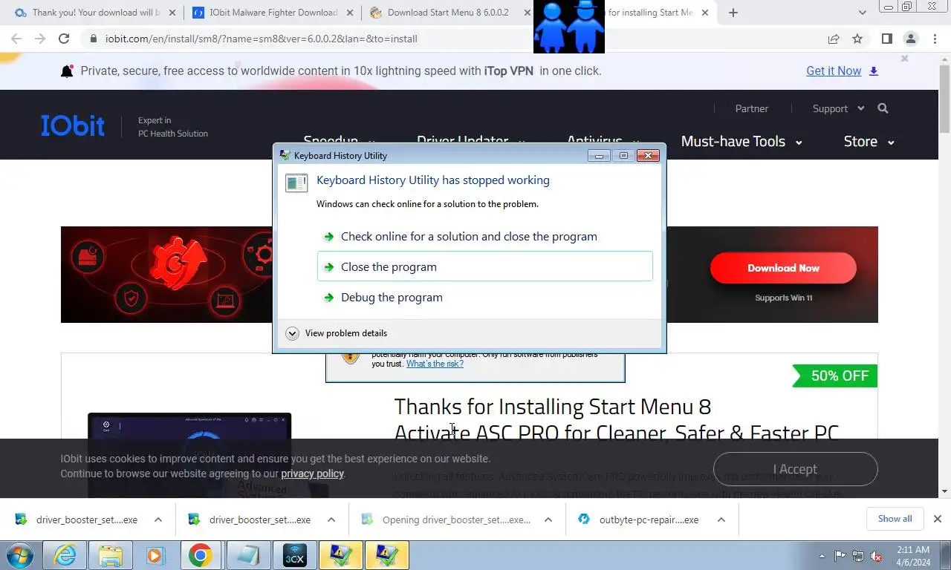
Task: Expand the Must-have Tools menu
Action: [741, 141]
